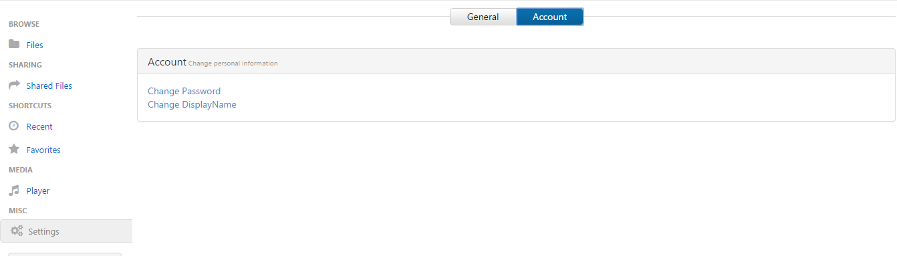Open Favorites text link in sidebar

tap(43, 150)
